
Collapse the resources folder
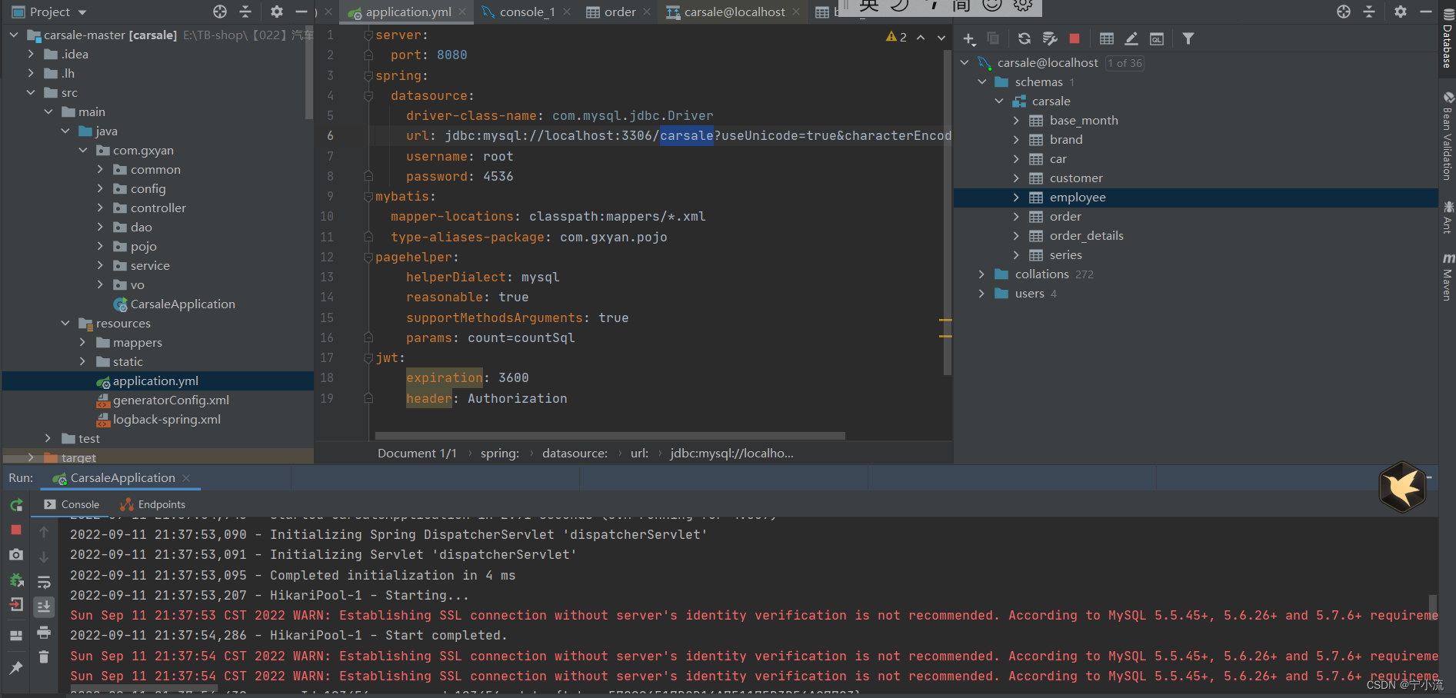coord(65,323)
